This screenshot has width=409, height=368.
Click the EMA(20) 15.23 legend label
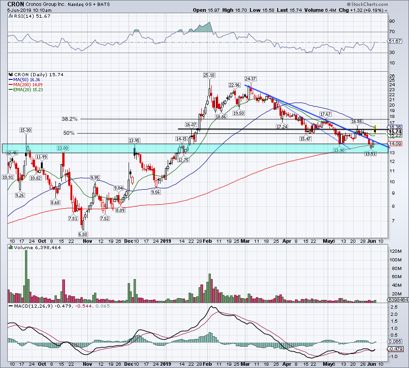click(28, 89)
